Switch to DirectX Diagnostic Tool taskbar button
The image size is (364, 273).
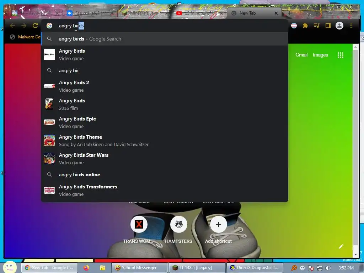pyautogui.click(x=255, y=268)
